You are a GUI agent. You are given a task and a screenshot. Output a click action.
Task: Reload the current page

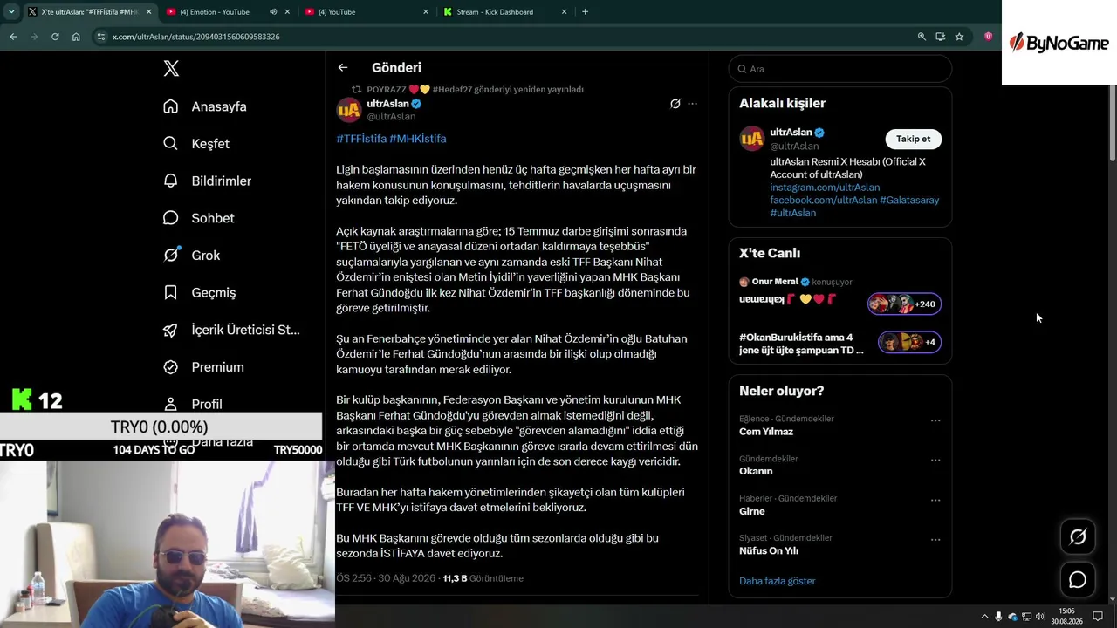tap(55, 37)
